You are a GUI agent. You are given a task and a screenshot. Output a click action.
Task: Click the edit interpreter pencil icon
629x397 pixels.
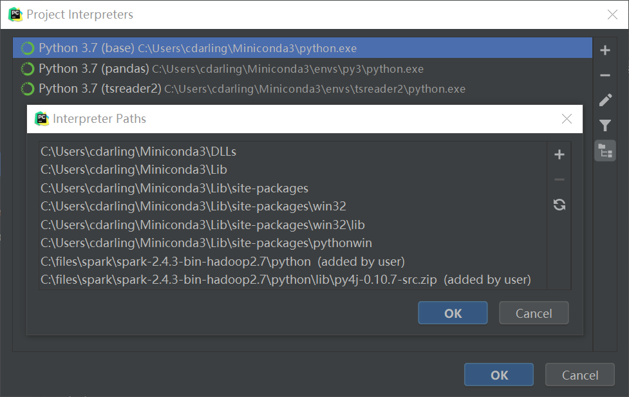[x=605, y=100]
